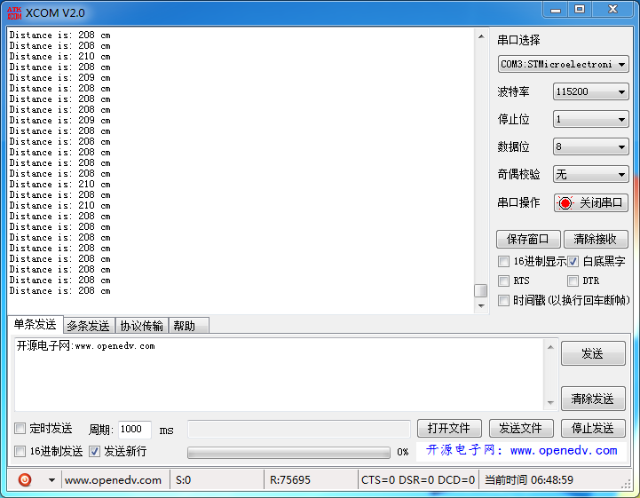Click send box scrollbar down arrow
Image resolution: width=640 pixels, height=498 pixels.
coord(550,402)
